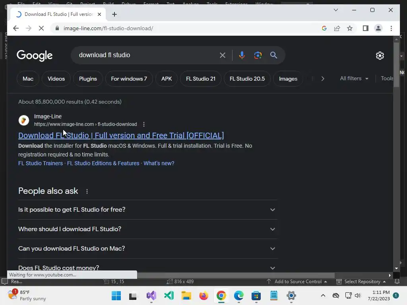Open Tools search options

pyautogui.click(x=387, y=78)
